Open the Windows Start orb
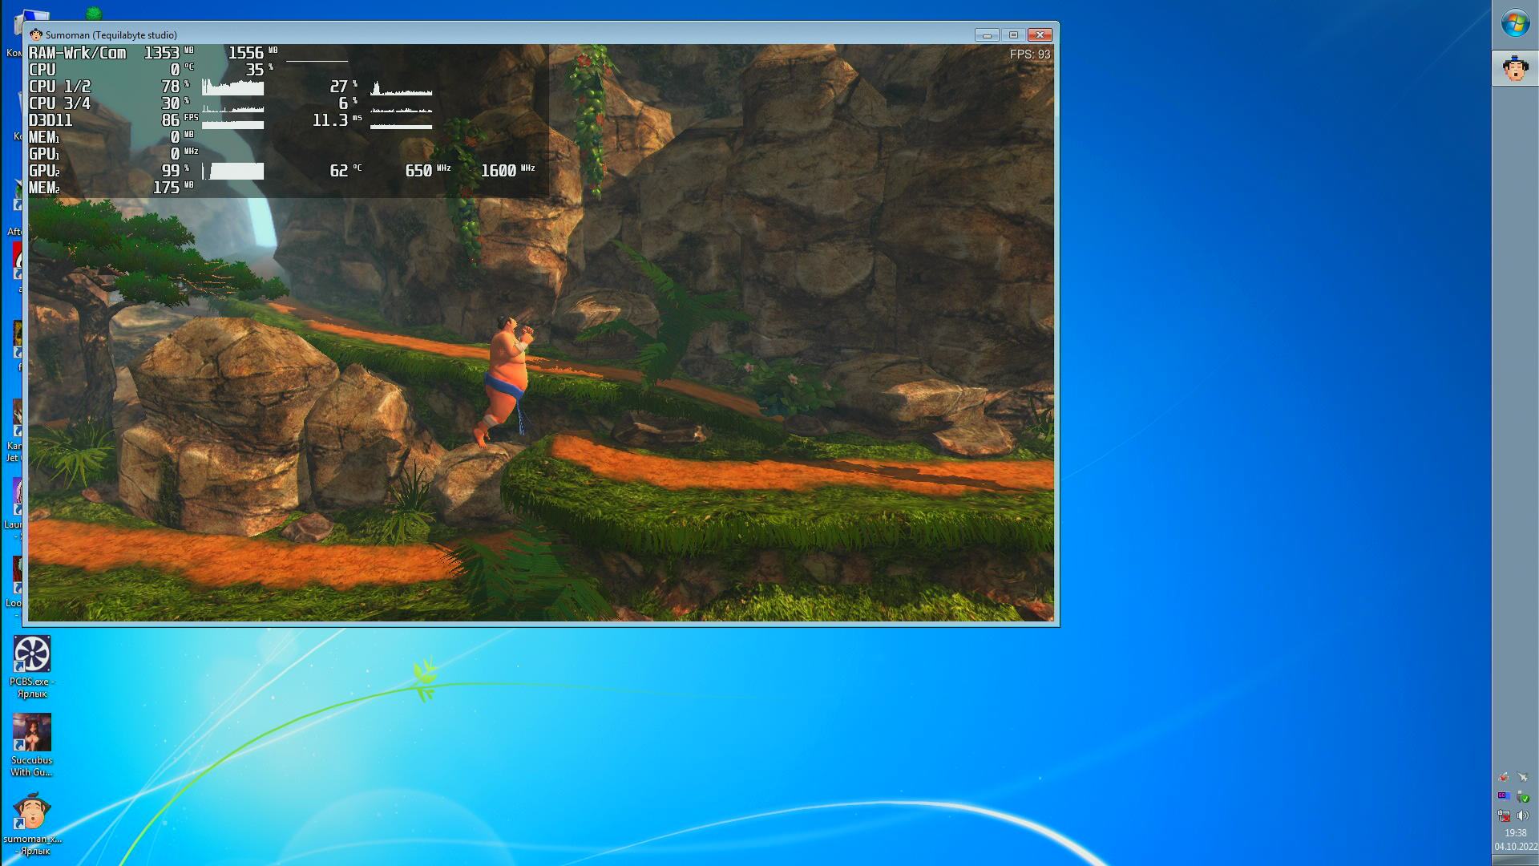Viewport: 1539px width, 866px height. click(x=1515, y=22)
